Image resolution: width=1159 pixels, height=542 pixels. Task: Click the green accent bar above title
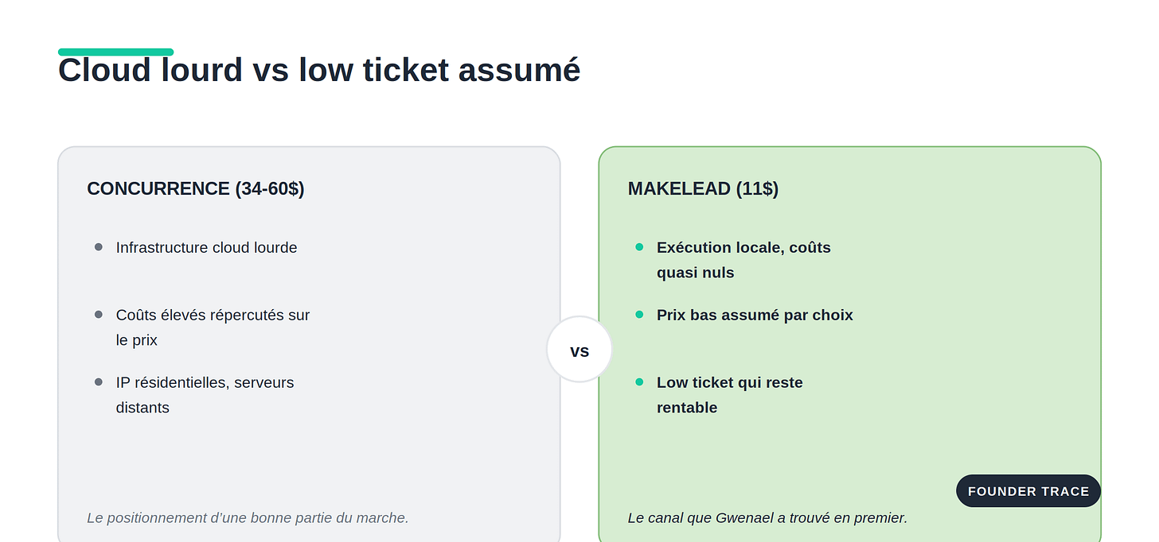[115, 52]
